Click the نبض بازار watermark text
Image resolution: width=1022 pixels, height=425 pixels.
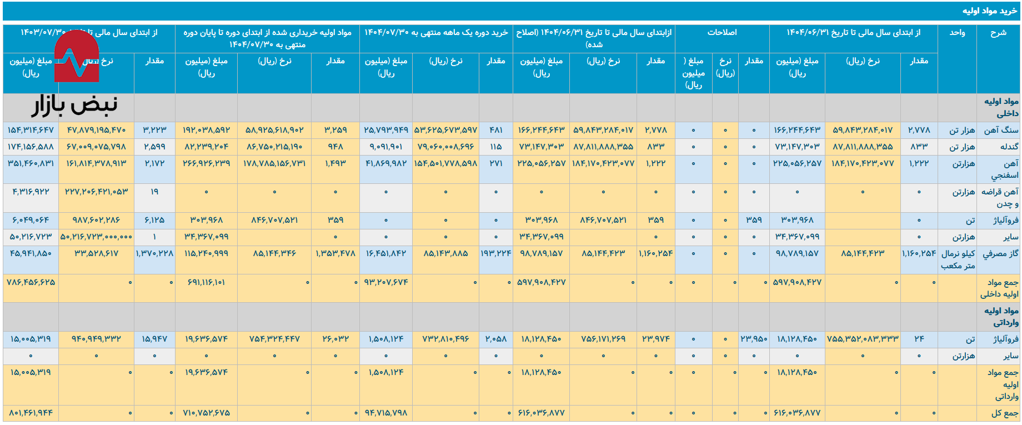(x=75, y=105)
